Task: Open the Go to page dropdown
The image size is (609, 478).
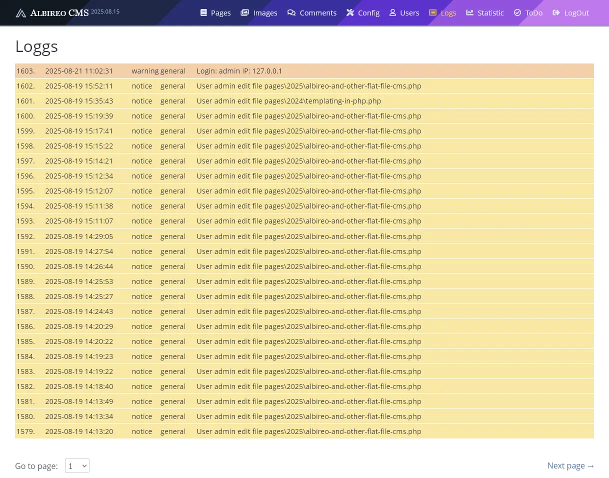Action: (x=77, y=466)
